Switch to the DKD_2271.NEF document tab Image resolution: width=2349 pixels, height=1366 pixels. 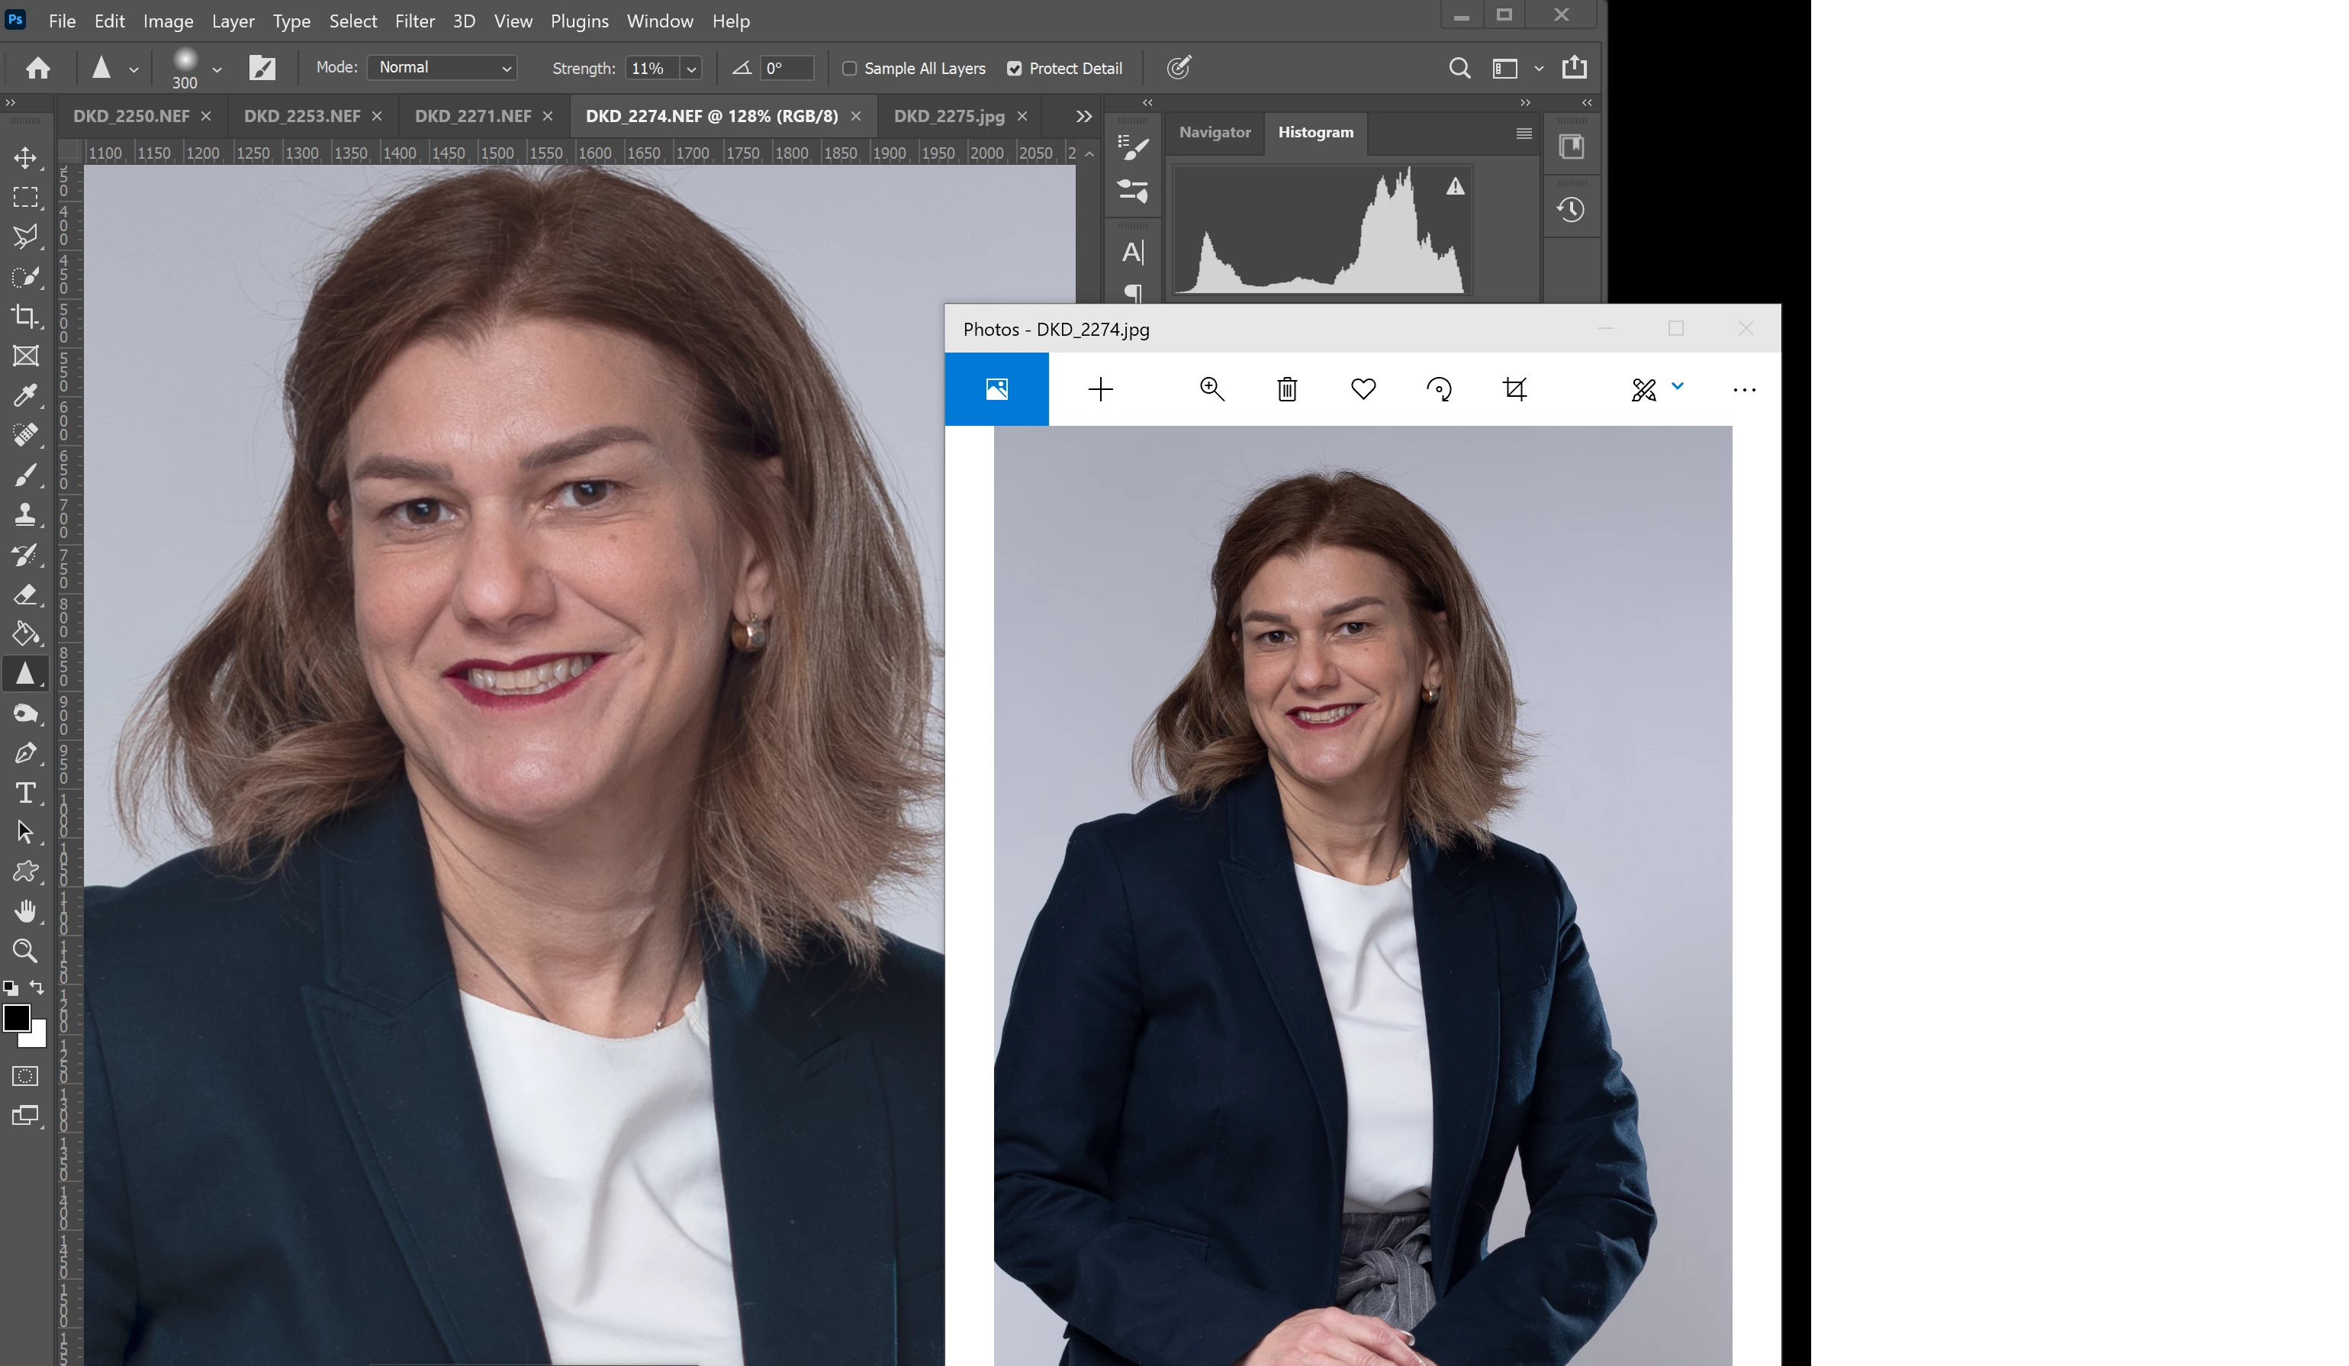(472, 116)
